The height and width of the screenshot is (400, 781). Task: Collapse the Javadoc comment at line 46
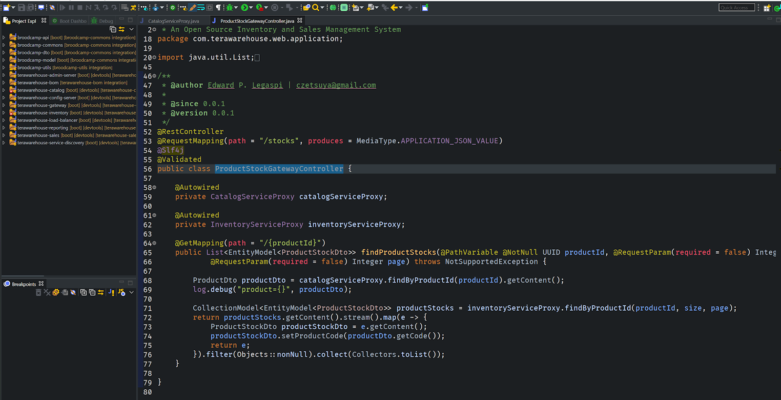(155, 76)
